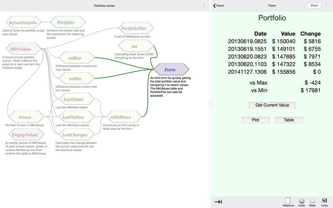Click the Undo button icon
This screenshot has height=208, width=333.
pos(302,201)
